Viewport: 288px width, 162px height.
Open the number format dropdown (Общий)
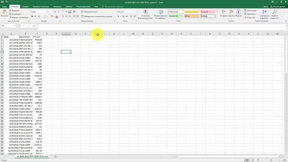pyautogui.click(x=135, y=12)
